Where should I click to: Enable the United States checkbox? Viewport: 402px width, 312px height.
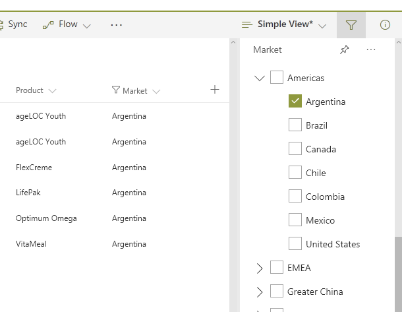295,244
